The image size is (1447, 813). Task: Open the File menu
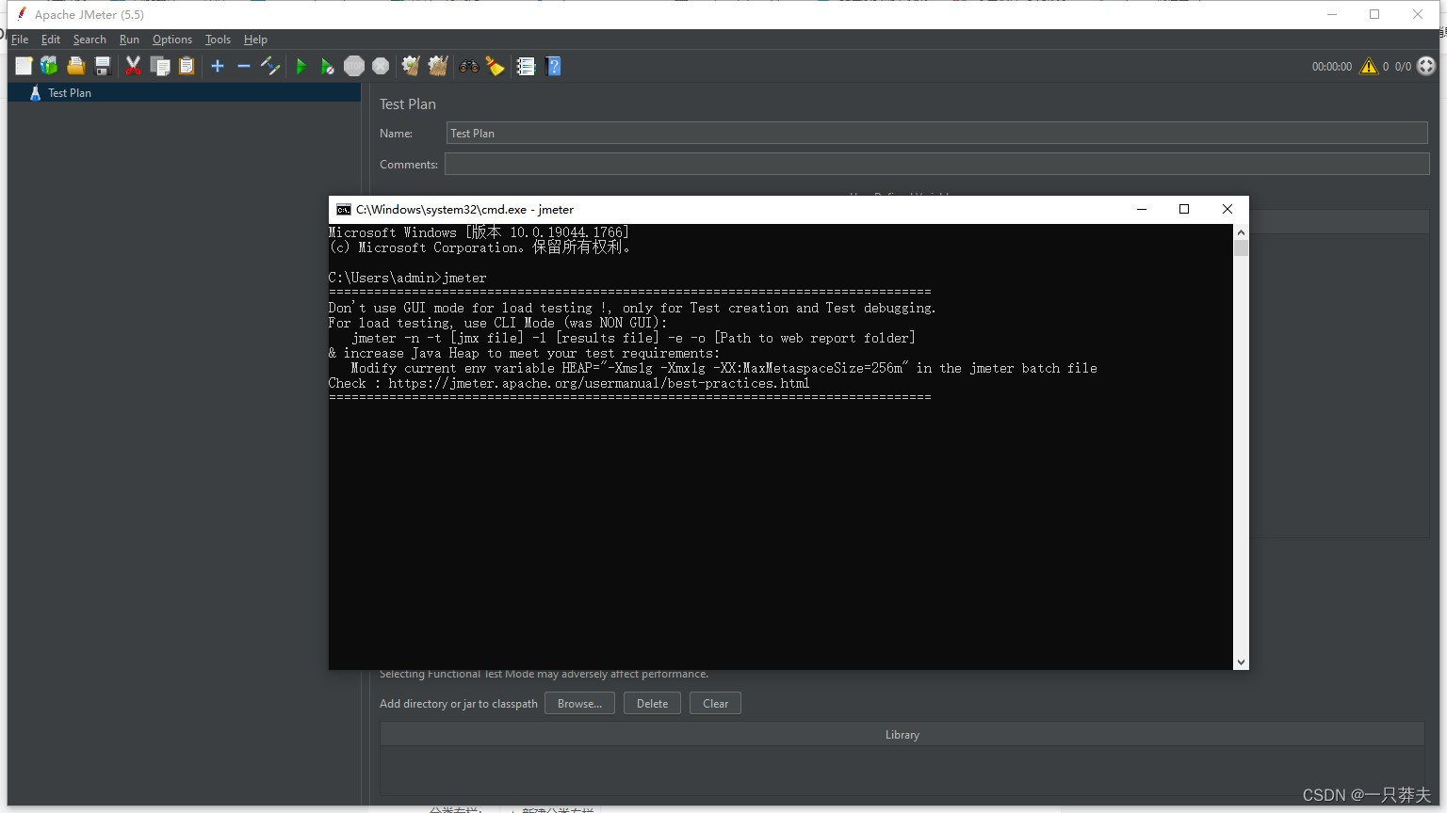[x=20, y=40]
